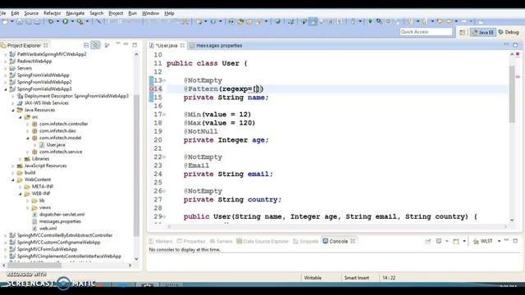Open the Servers view tab
This screenshot has width=525, height=295.
click(x=221, y=241)
